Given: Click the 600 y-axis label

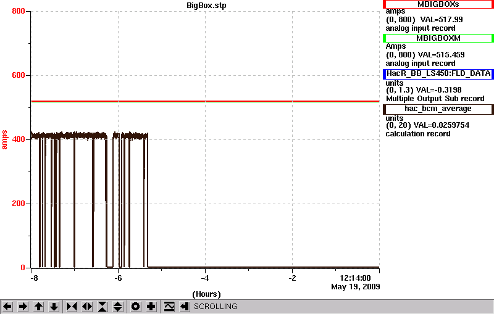Looking at the screenshot, I should click(19, 75).
